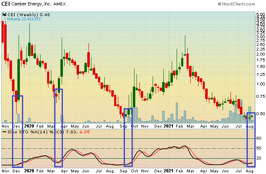
Task: Click the 1.75 price axis label
Action: (261, 60)
